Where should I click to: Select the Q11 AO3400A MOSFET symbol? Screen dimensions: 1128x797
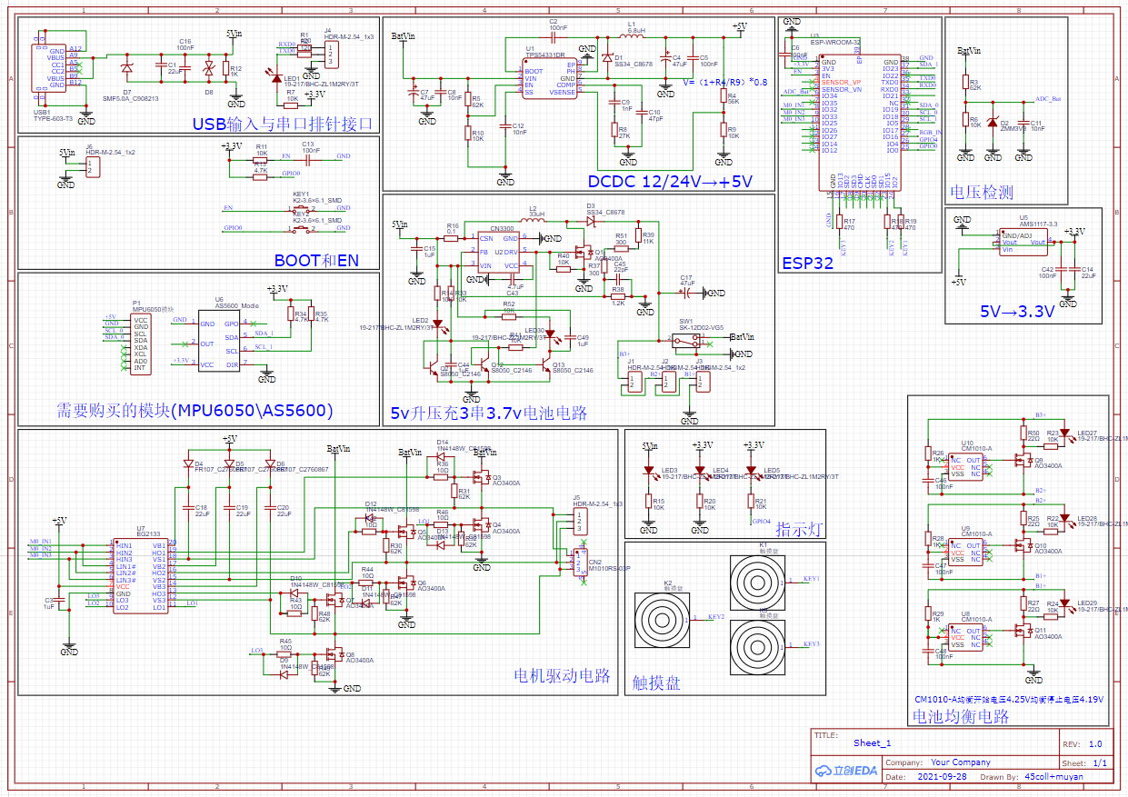[1025, 631]
